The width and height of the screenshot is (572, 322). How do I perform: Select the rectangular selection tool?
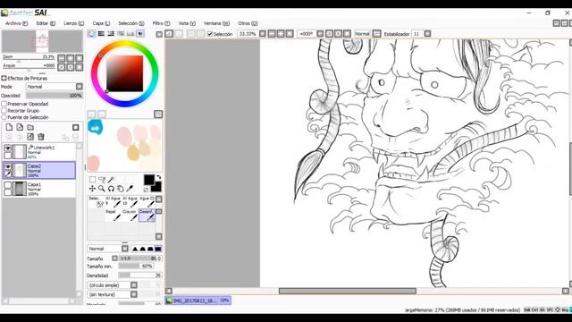pos(92,179)
